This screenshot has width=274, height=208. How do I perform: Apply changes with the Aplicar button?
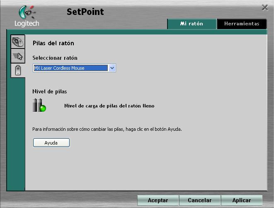[x=241, y=200]
